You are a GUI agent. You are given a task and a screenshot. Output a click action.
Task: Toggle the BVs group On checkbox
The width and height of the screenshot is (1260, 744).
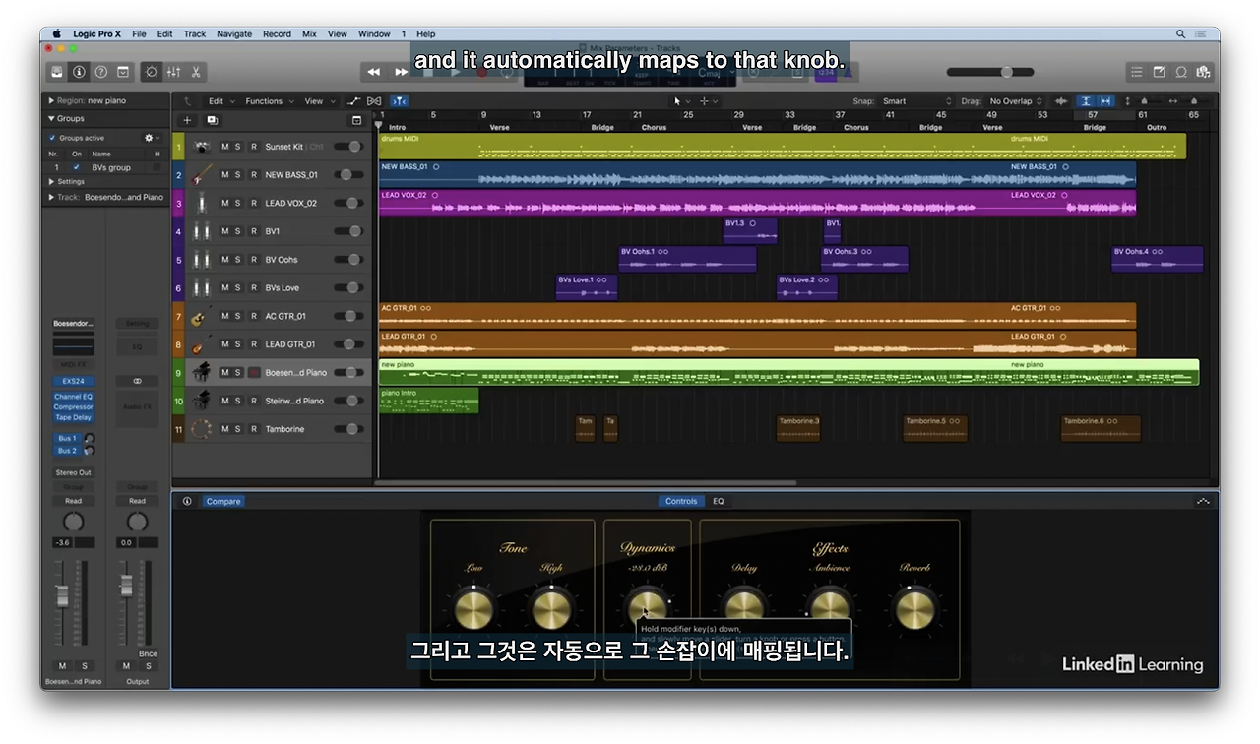pos(77,167)
